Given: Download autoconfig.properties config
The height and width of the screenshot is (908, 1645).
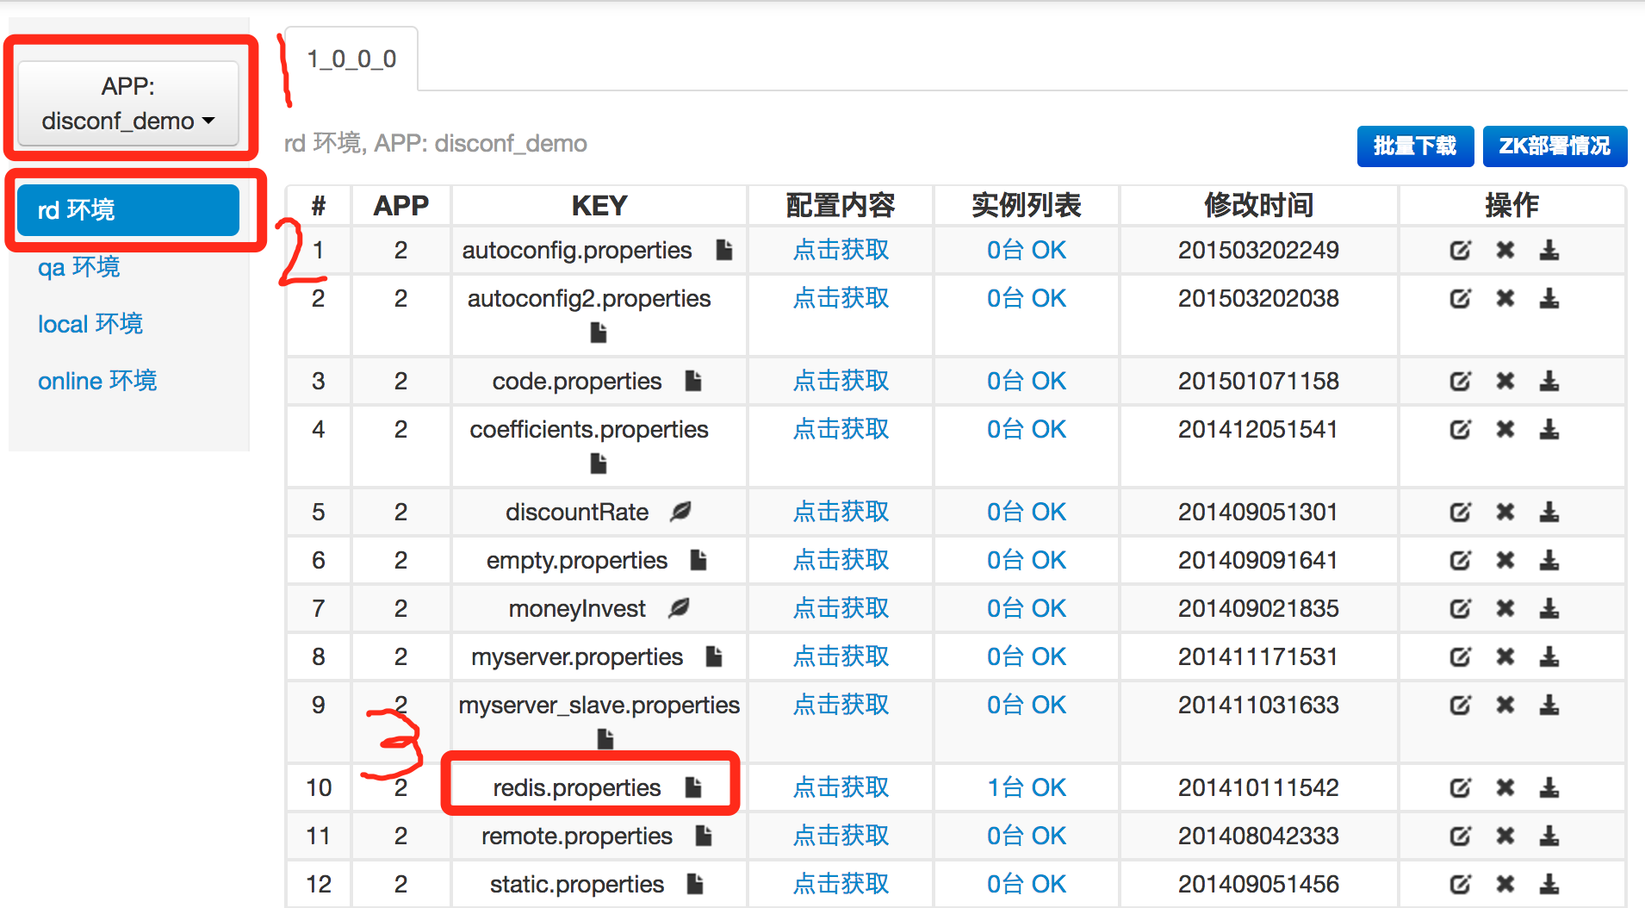Looking at the screenshot, I should (x=1549, y=251).
